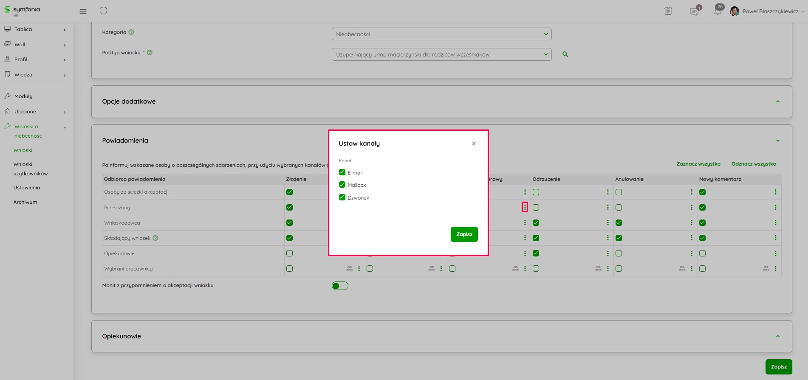
Task: Uncheck the Mailbox channel checkbox
Action: coord(342,185)
